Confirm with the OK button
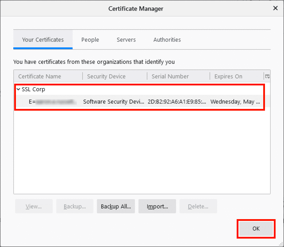 (x=256, y=228)
